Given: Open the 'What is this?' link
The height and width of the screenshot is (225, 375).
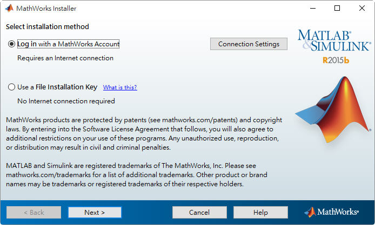Looking at the screenshot, I should click(x=120, y=87).
